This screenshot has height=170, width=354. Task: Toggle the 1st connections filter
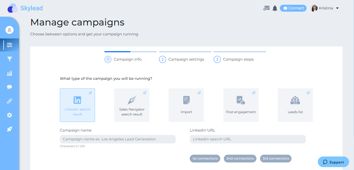point(205,159)
